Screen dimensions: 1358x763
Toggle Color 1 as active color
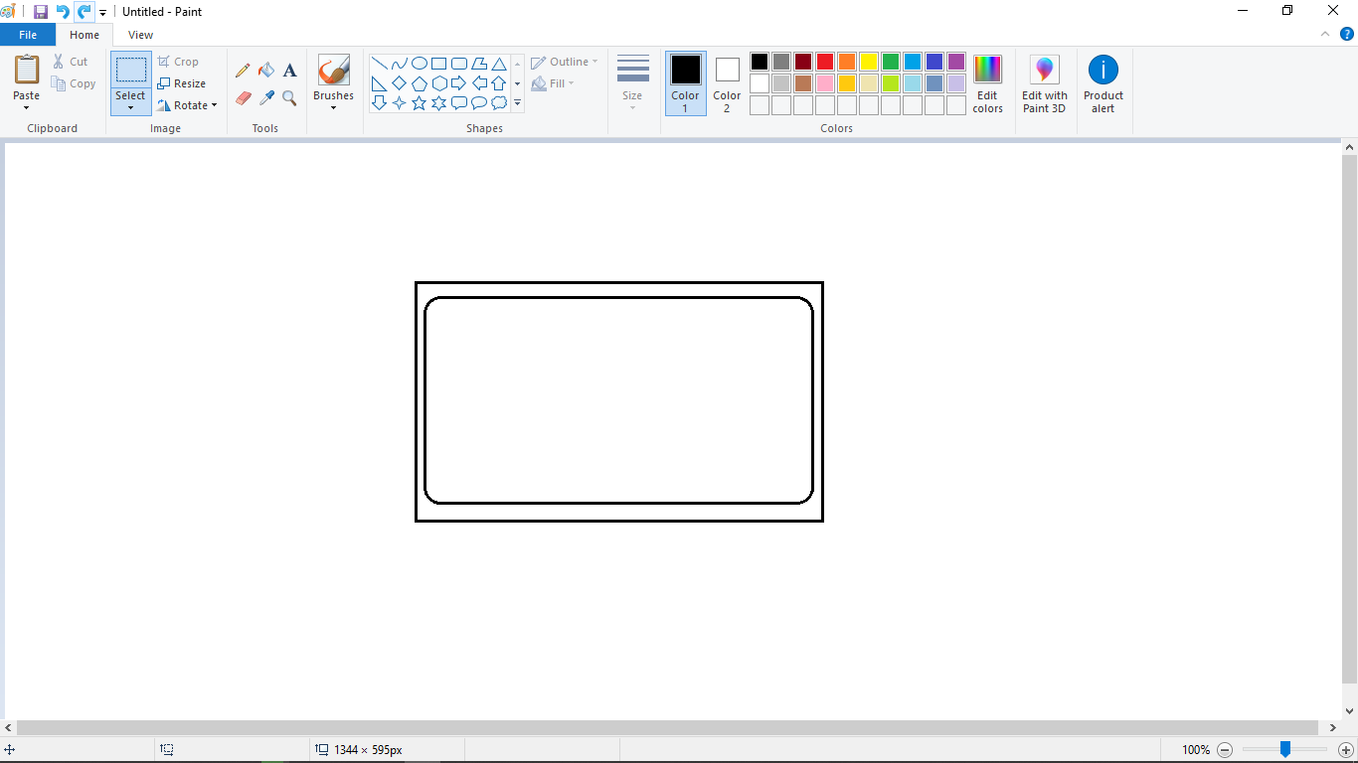click(x=685, y=83)
